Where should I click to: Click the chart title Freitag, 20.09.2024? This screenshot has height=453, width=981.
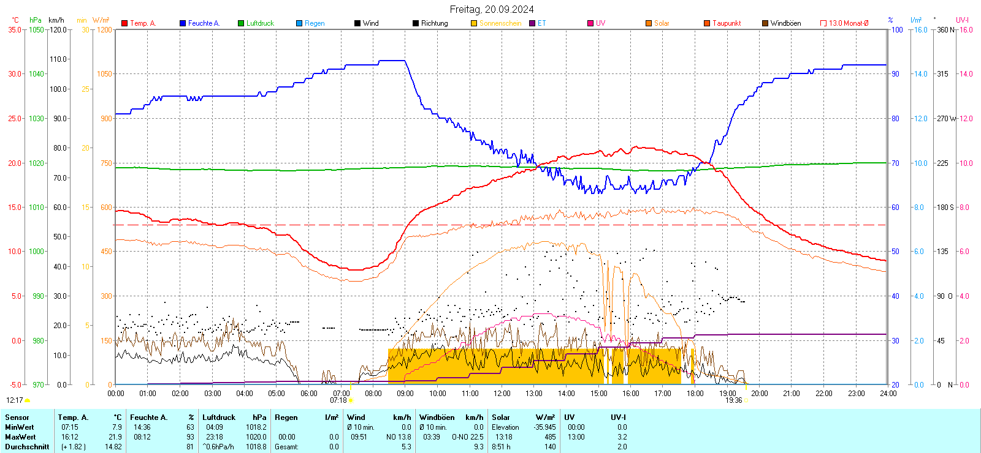coord(491,9)
